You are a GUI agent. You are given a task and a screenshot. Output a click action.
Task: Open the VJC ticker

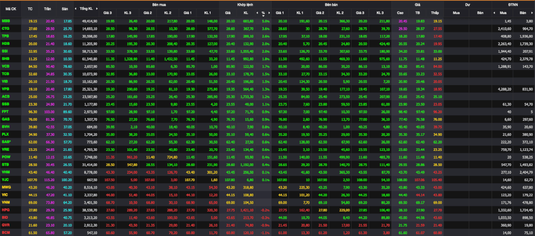point(5,179)
